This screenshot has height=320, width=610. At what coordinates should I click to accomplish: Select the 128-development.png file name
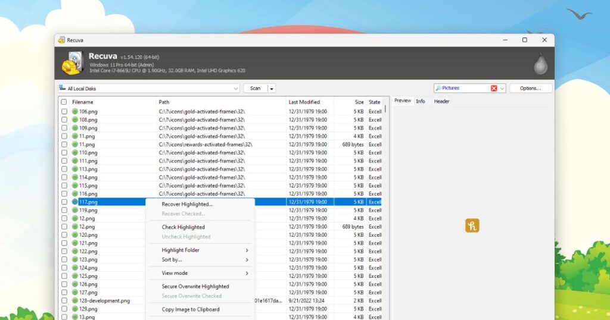pyautogui.click(x=105, y=301)
